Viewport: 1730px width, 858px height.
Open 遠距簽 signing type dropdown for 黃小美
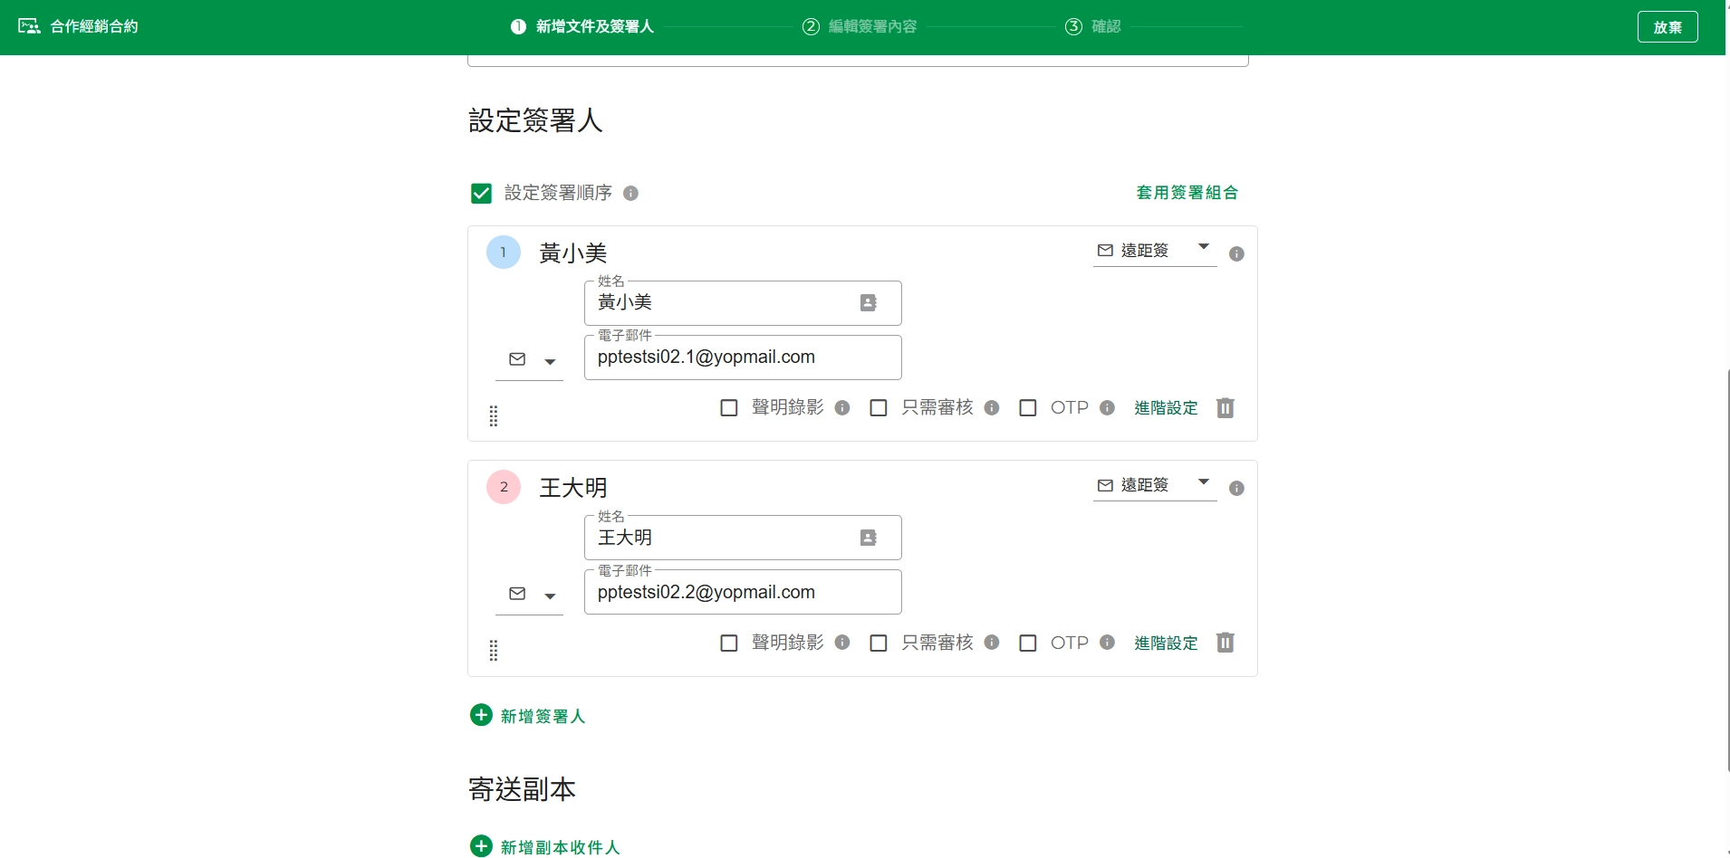tap(1155, 251)
